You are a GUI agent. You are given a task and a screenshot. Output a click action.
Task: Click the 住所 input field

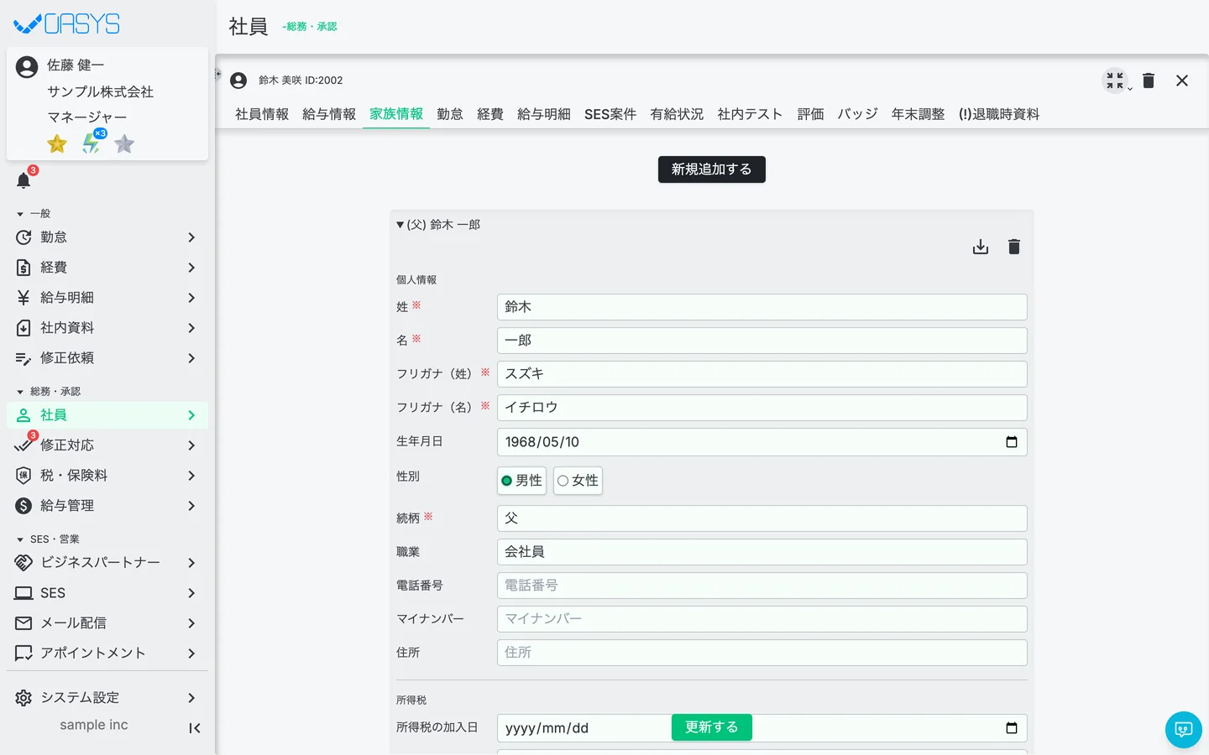(762, 653)
